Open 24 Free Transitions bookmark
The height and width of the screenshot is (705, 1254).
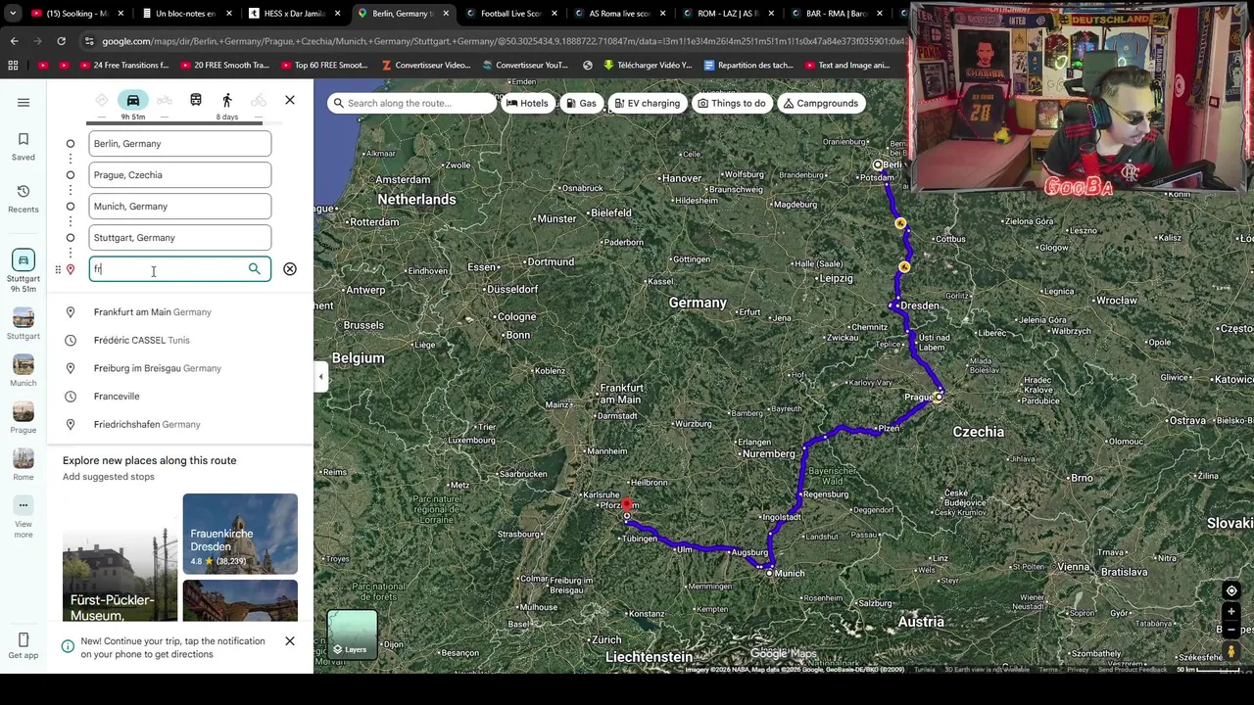[x=122, y=66]
